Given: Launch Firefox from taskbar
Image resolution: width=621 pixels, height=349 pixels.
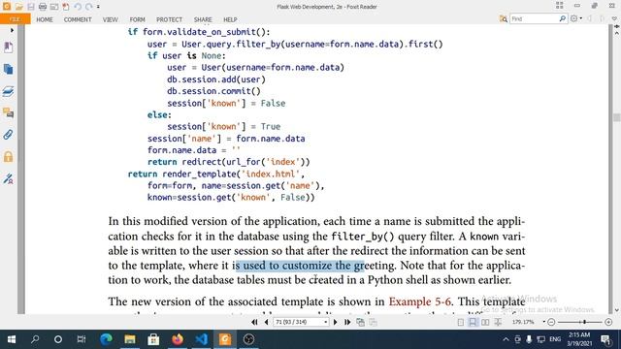Looking at the screenshot, I should pyautogui.click(x=178, y=339).
